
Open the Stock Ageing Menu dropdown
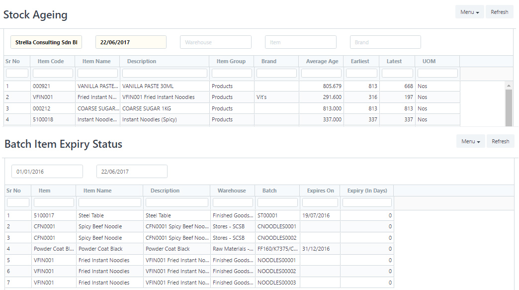pos(469,12)
